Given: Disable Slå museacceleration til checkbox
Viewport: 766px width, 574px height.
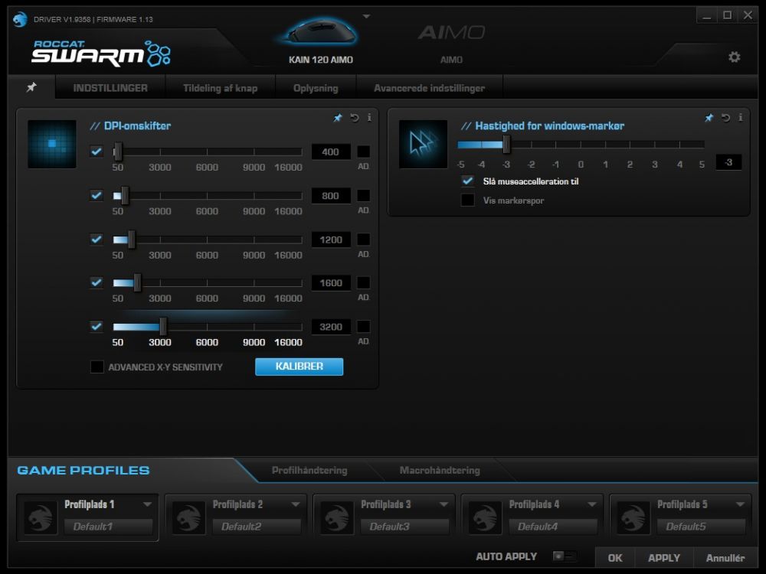Looking at the screenshot, I should [x=467, y=181].
